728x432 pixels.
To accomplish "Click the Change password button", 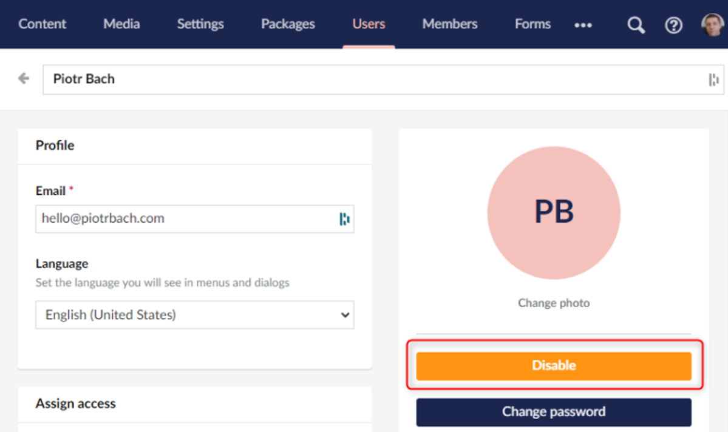I will [554, 412].
